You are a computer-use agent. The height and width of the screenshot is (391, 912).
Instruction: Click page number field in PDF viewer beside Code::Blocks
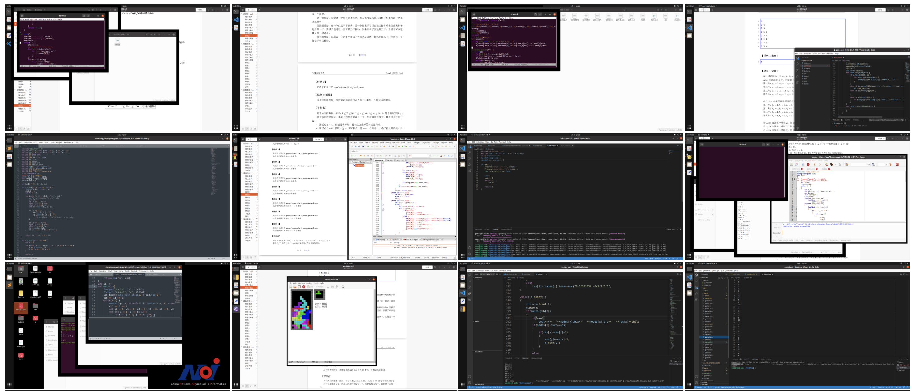pyautogui.click(x=248, y=140)
